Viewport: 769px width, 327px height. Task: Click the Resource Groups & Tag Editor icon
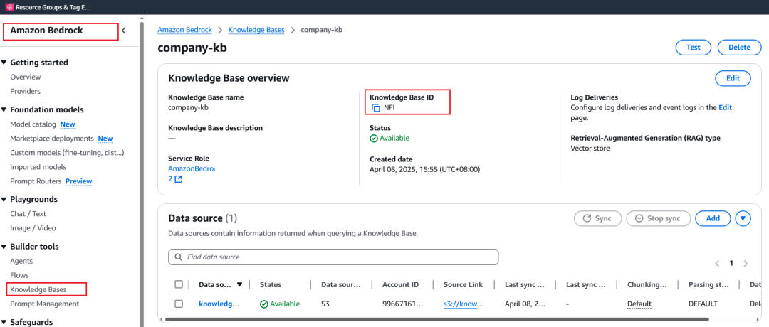point(9,6)
